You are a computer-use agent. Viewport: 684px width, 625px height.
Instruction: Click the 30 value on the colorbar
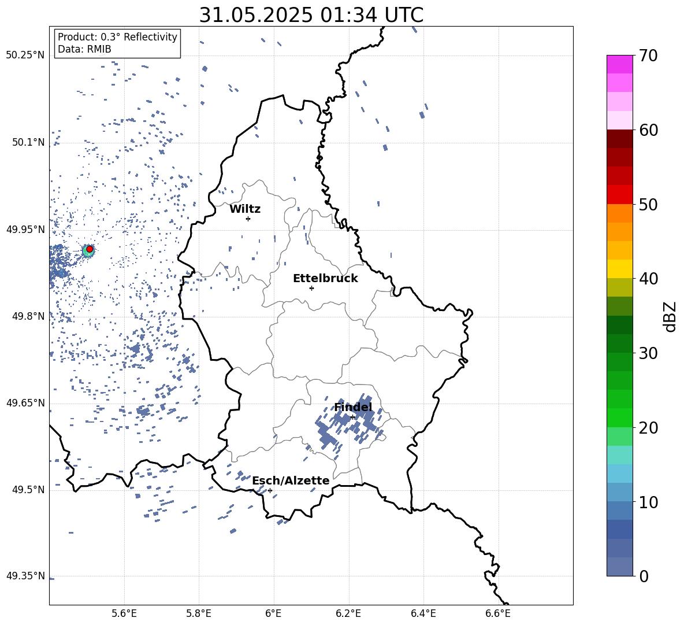coord(648,353)
